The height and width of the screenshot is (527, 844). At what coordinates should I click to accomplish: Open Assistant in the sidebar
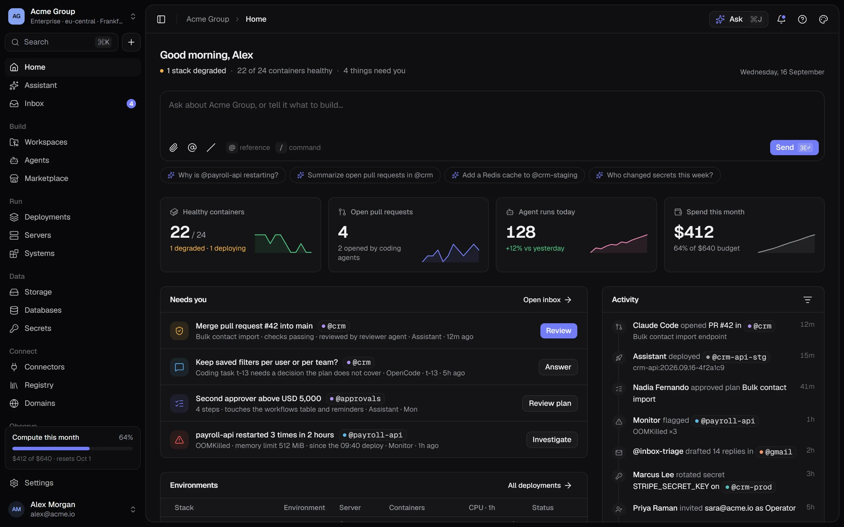(x=73, y=85)
